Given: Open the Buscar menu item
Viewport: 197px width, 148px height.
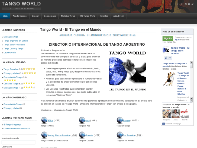Looking at the screenshot, I should click(35, 16).
